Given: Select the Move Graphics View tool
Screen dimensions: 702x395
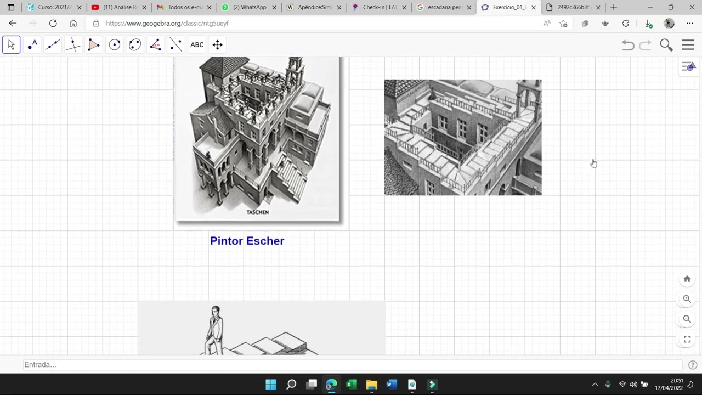Looking at the screenshot, I should [218, 45].
